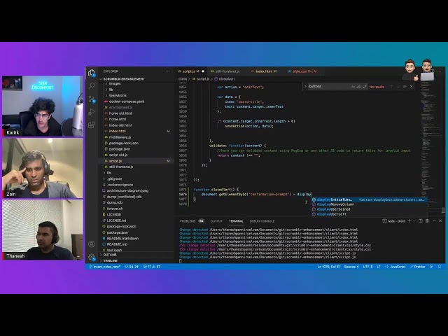Choose displayRemoveColumn autocomplete suggestion
This screenshot has width=448, height=336.
tap(369, 204)
